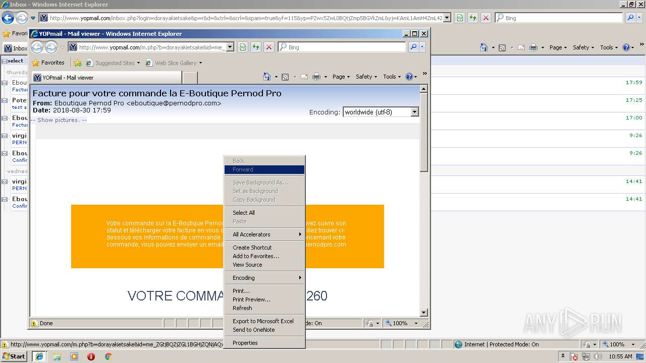The image size is (646, 363).
Task: Click Mail viewer Bing search field
Action: pos(346,47)
